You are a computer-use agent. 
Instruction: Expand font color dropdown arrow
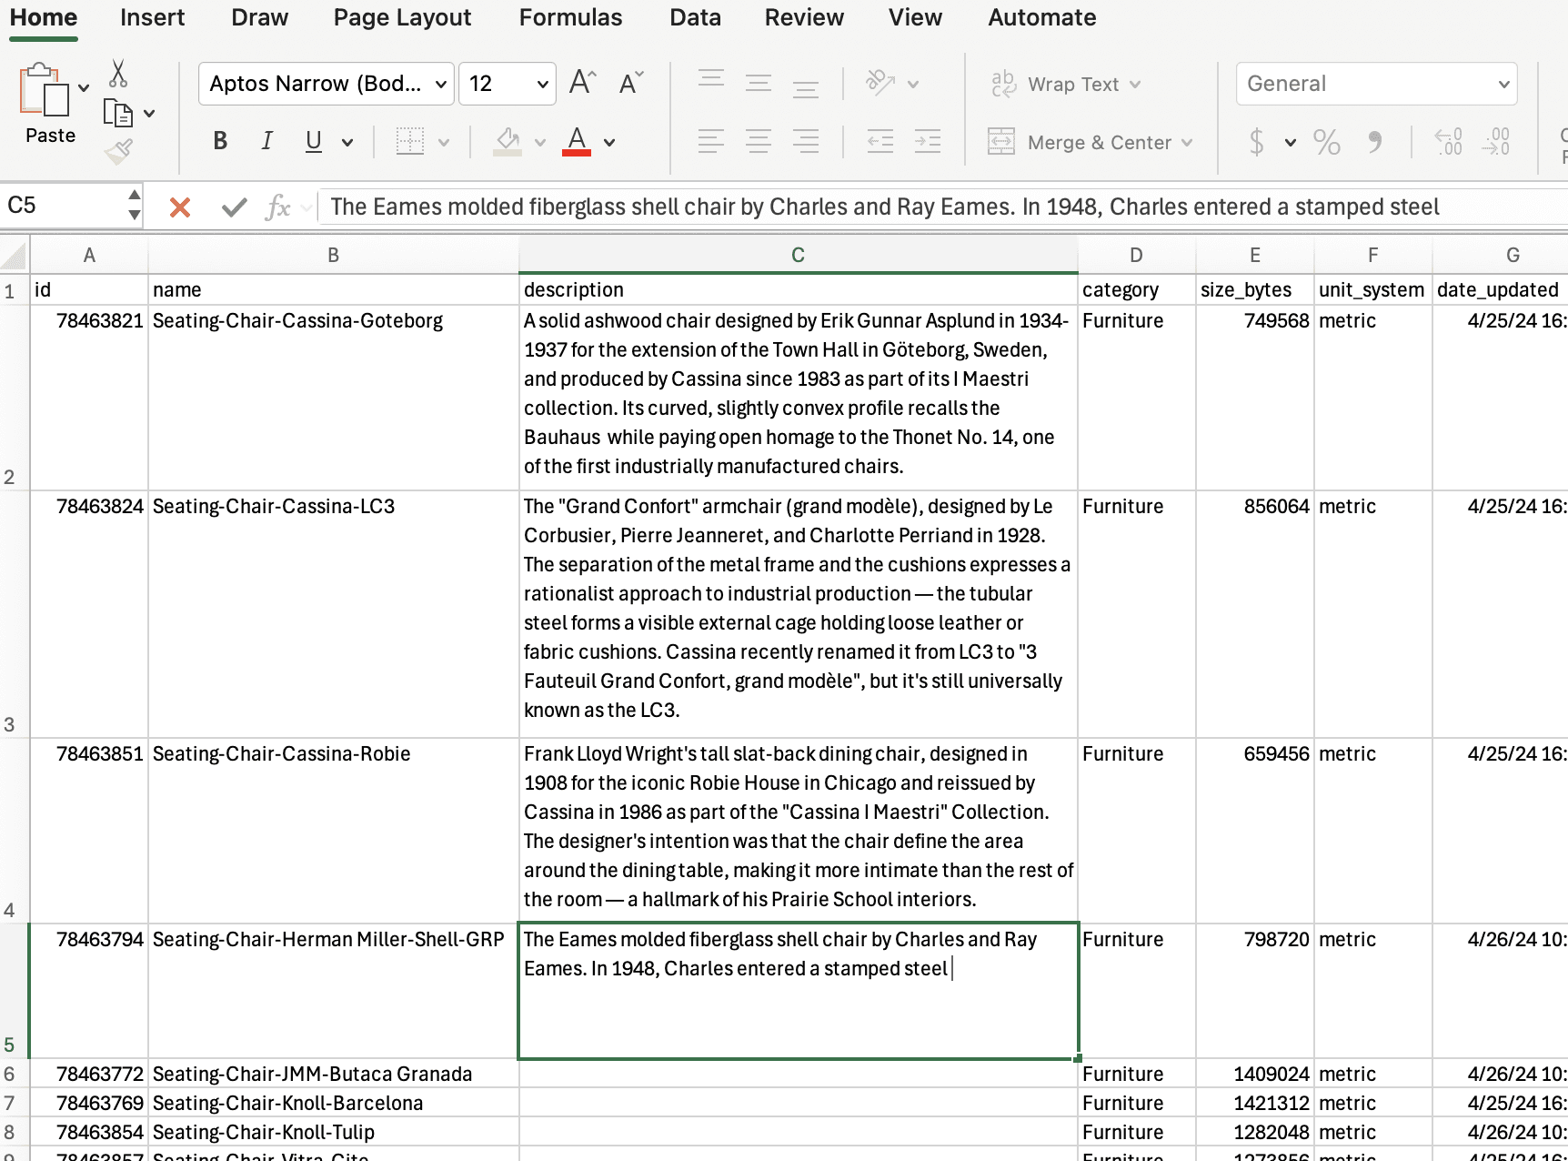point(609,142)
